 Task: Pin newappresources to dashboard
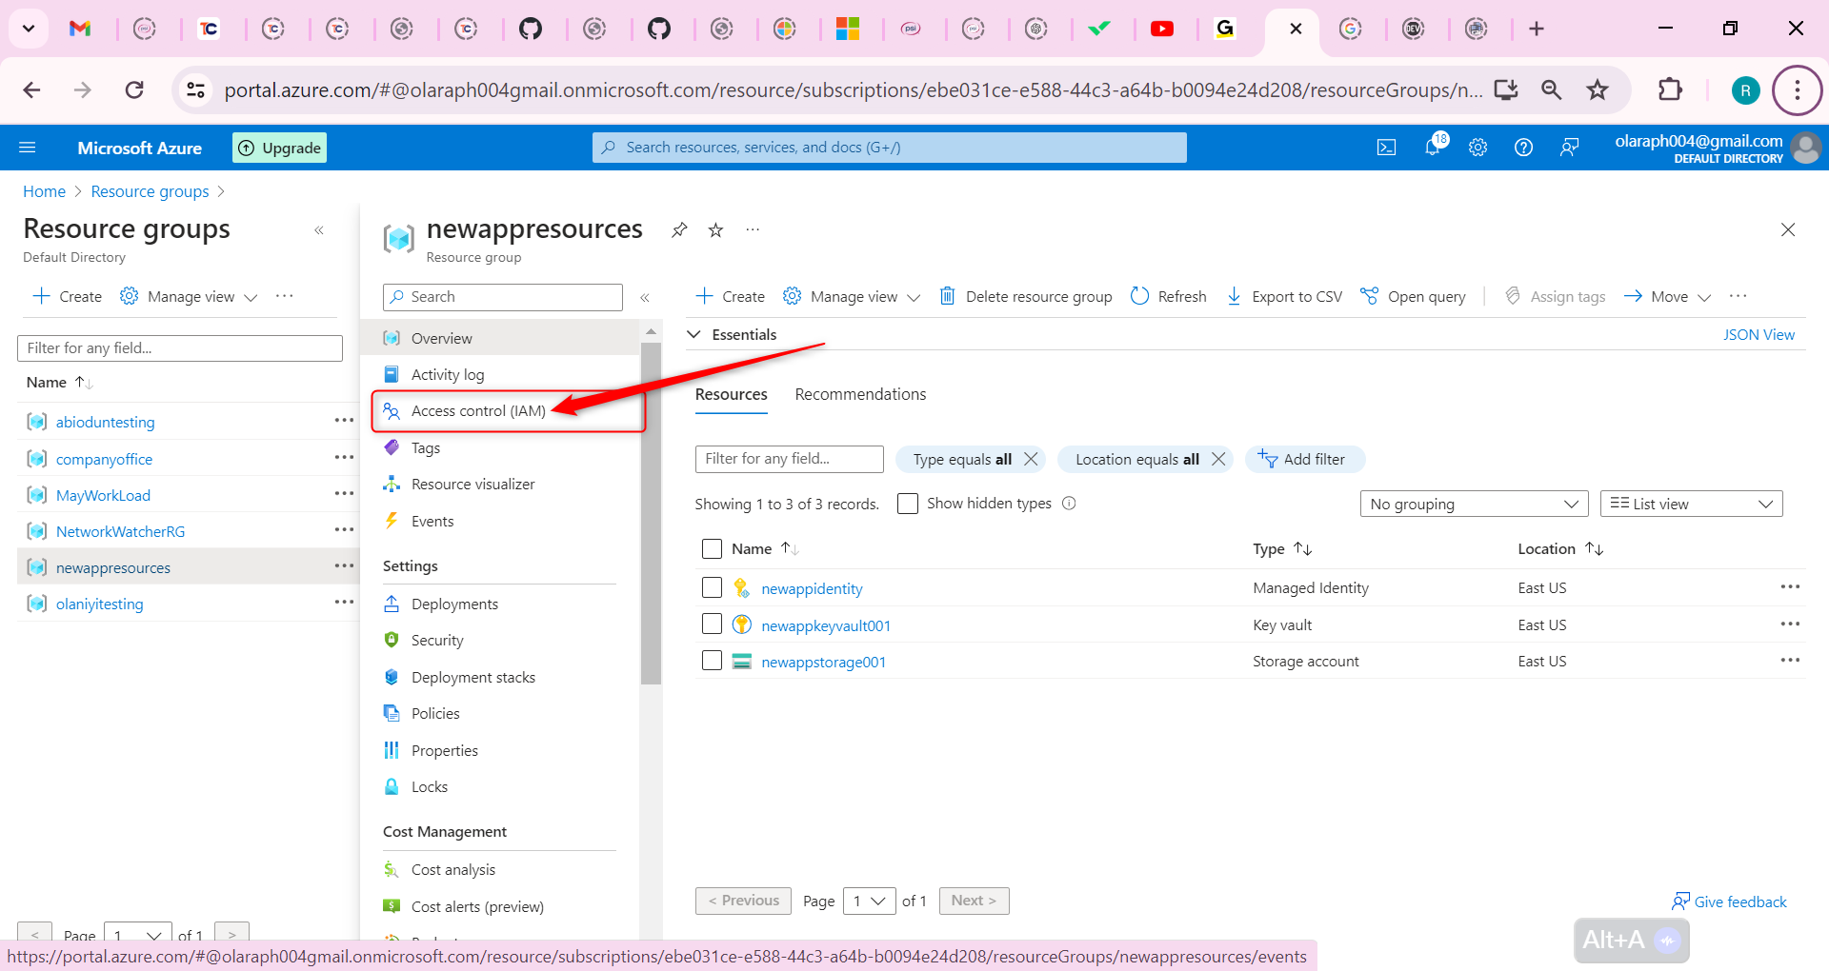tap(679, 229)
